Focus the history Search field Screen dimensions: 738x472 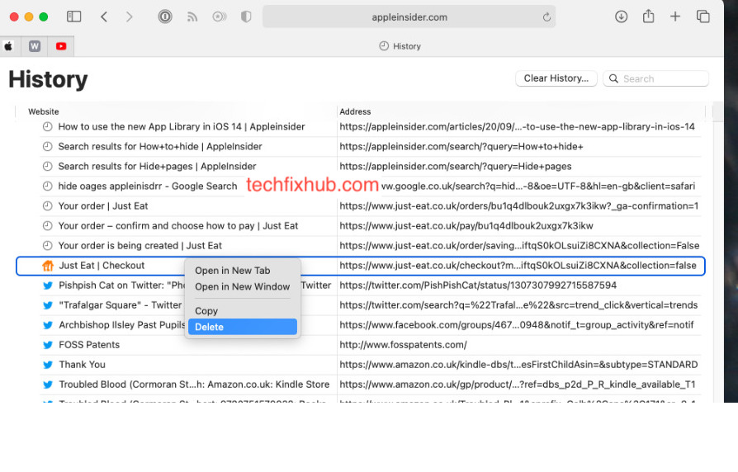[655, 78]
